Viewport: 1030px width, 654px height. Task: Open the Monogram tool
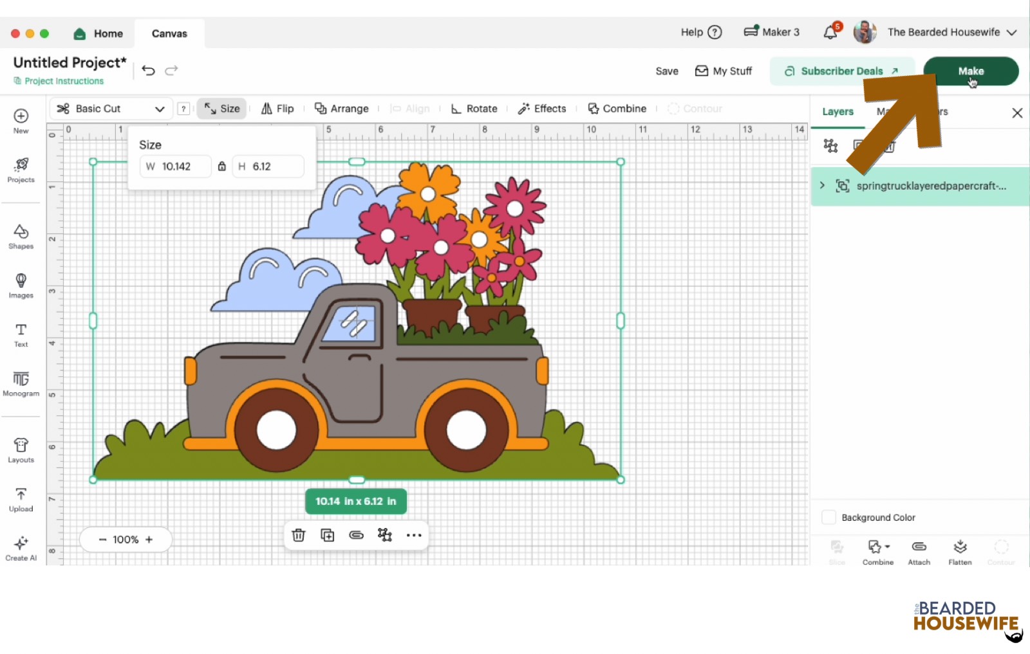pyautogui.click(x=21, y=383)
